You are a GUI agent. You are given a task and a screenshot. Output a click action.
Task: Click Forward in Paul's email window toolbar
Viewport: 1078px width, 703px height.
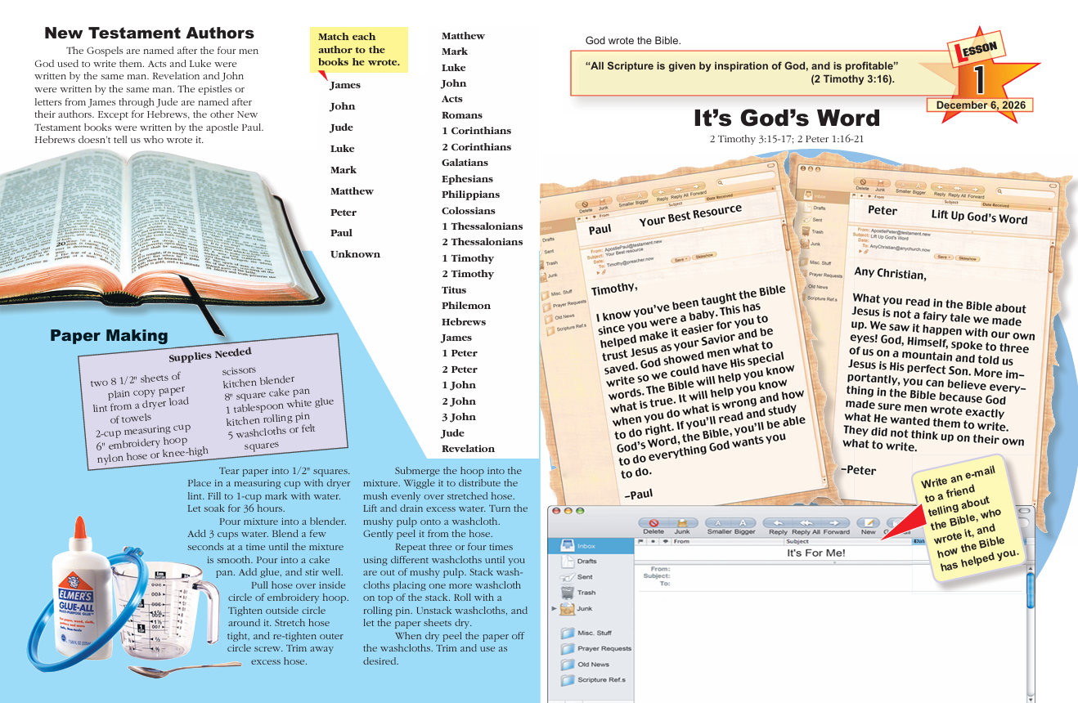tap(697, 189)
